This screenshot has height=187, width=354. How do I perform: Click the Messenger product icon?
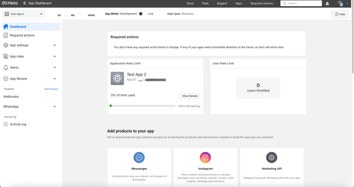point(139,157)
